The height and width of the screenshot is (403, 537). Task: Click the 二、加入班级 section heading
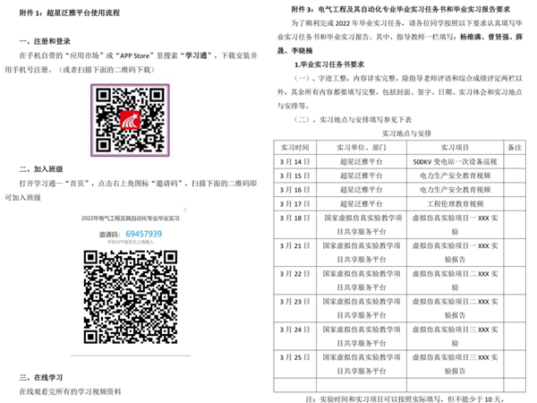pos(43,167)
